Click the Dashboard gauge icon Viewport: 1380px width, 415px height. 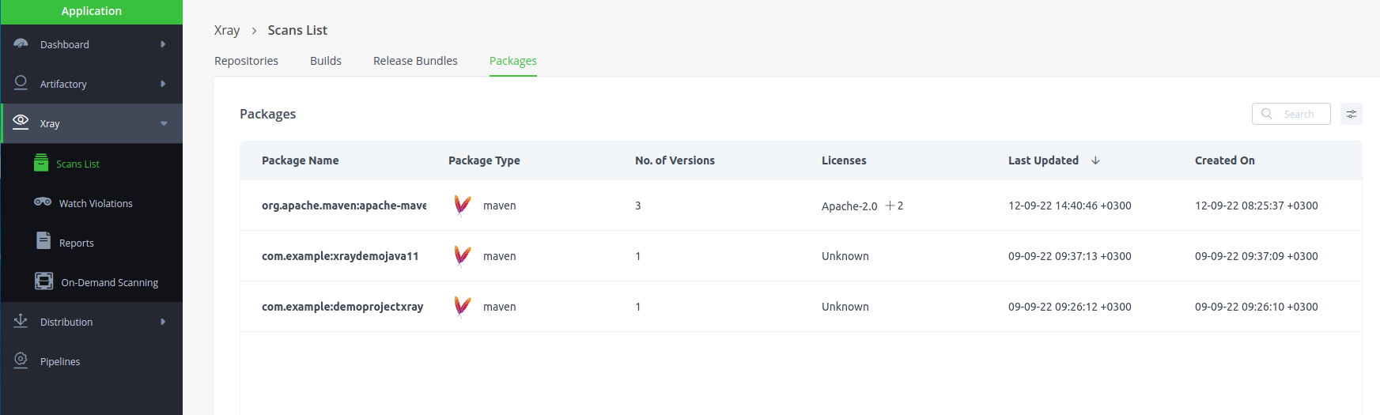click(x=21, y=43)
